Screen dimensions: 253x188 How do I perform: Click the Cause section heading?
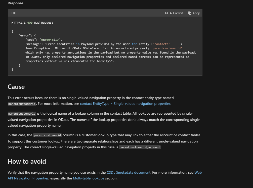tap(16, 87)
